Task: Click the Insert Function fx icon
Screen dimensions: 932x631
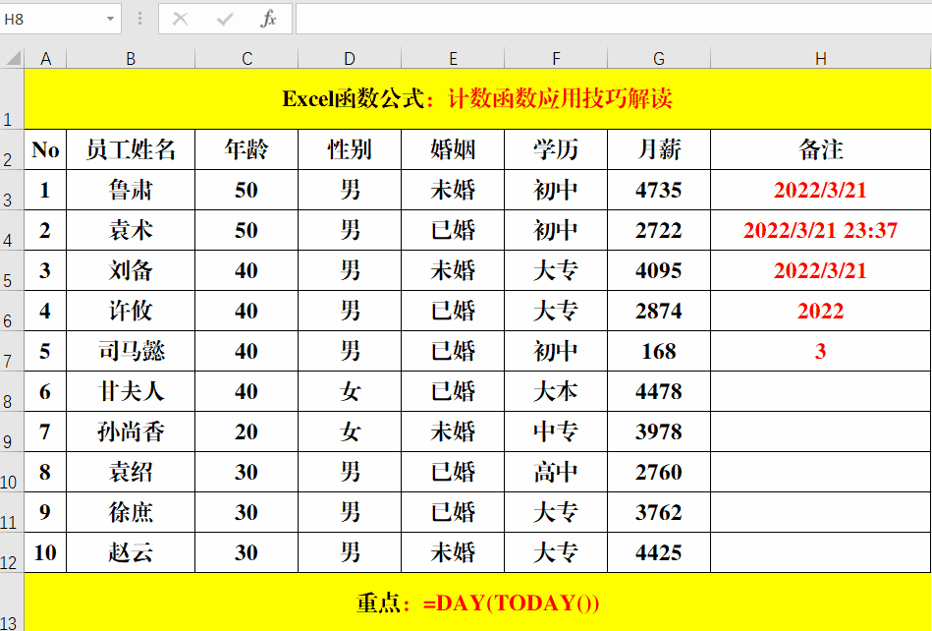Action: coord(269,19)
